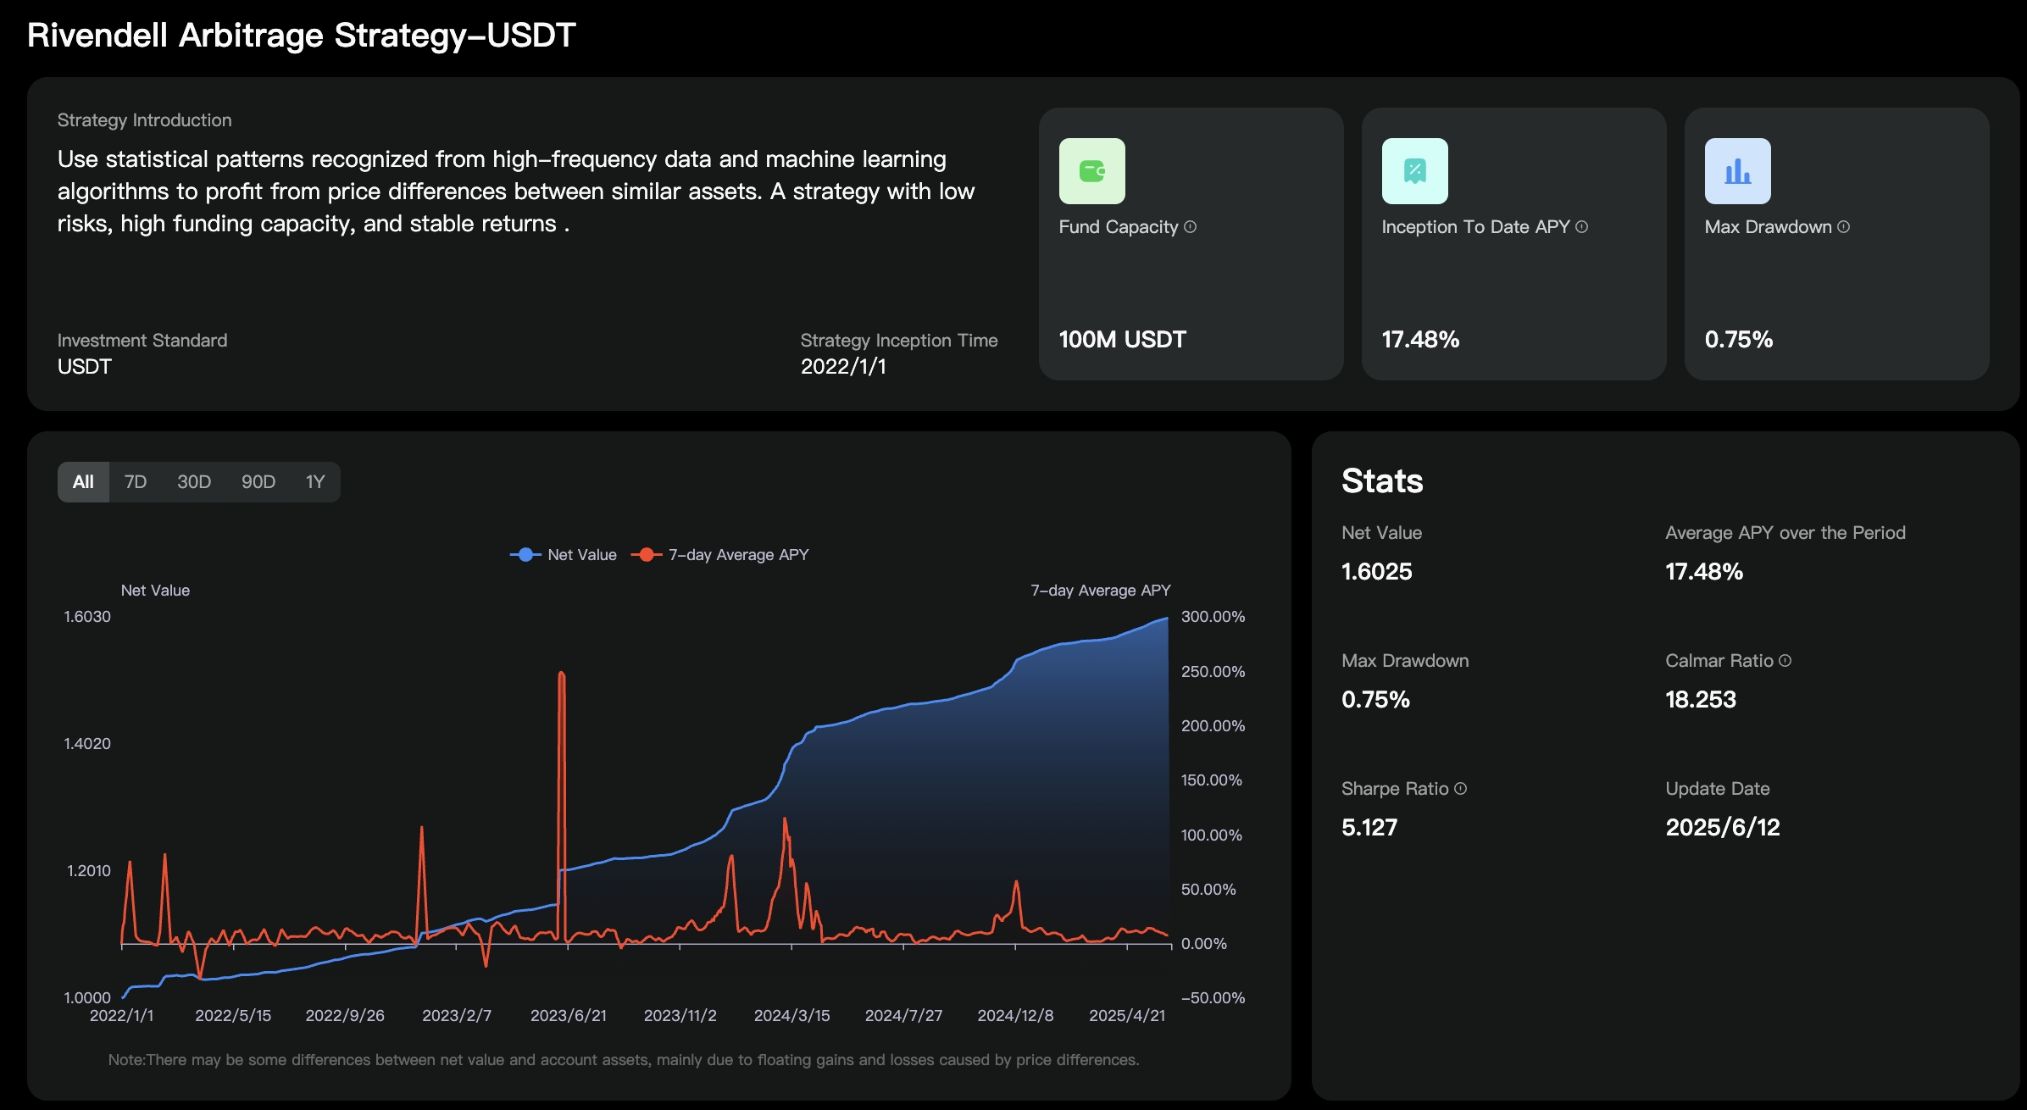
Task: Click the Investment Standard USDT value
Action: pyautogui.click(x=85, y=366)
